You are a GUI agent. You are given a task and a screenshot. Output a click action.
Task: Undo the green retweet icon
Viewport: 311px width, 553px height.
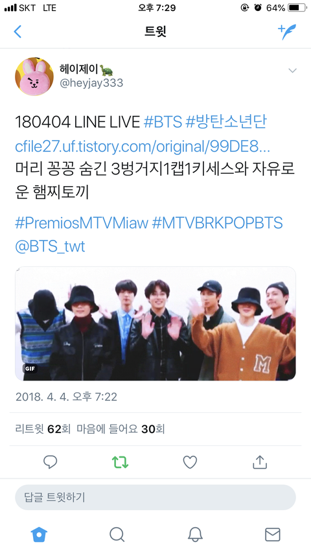click(x=120, y=462)
